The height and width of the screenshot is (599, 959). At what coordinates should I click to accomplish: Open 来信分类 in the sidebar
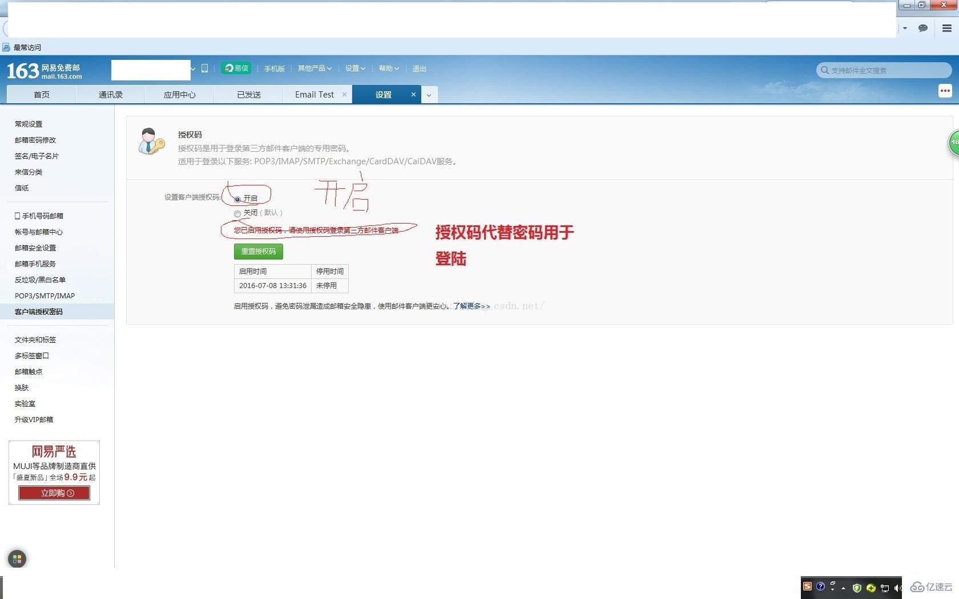point(29,172)
